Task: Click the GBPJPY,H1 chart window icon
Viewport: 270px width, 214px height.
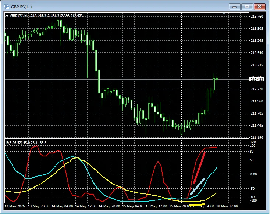Action: (7, 7)
